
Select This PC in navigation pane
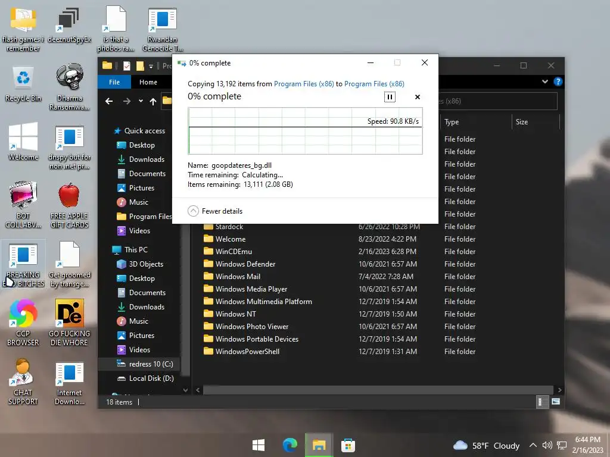pyautogui.click(x=129, y=250)
